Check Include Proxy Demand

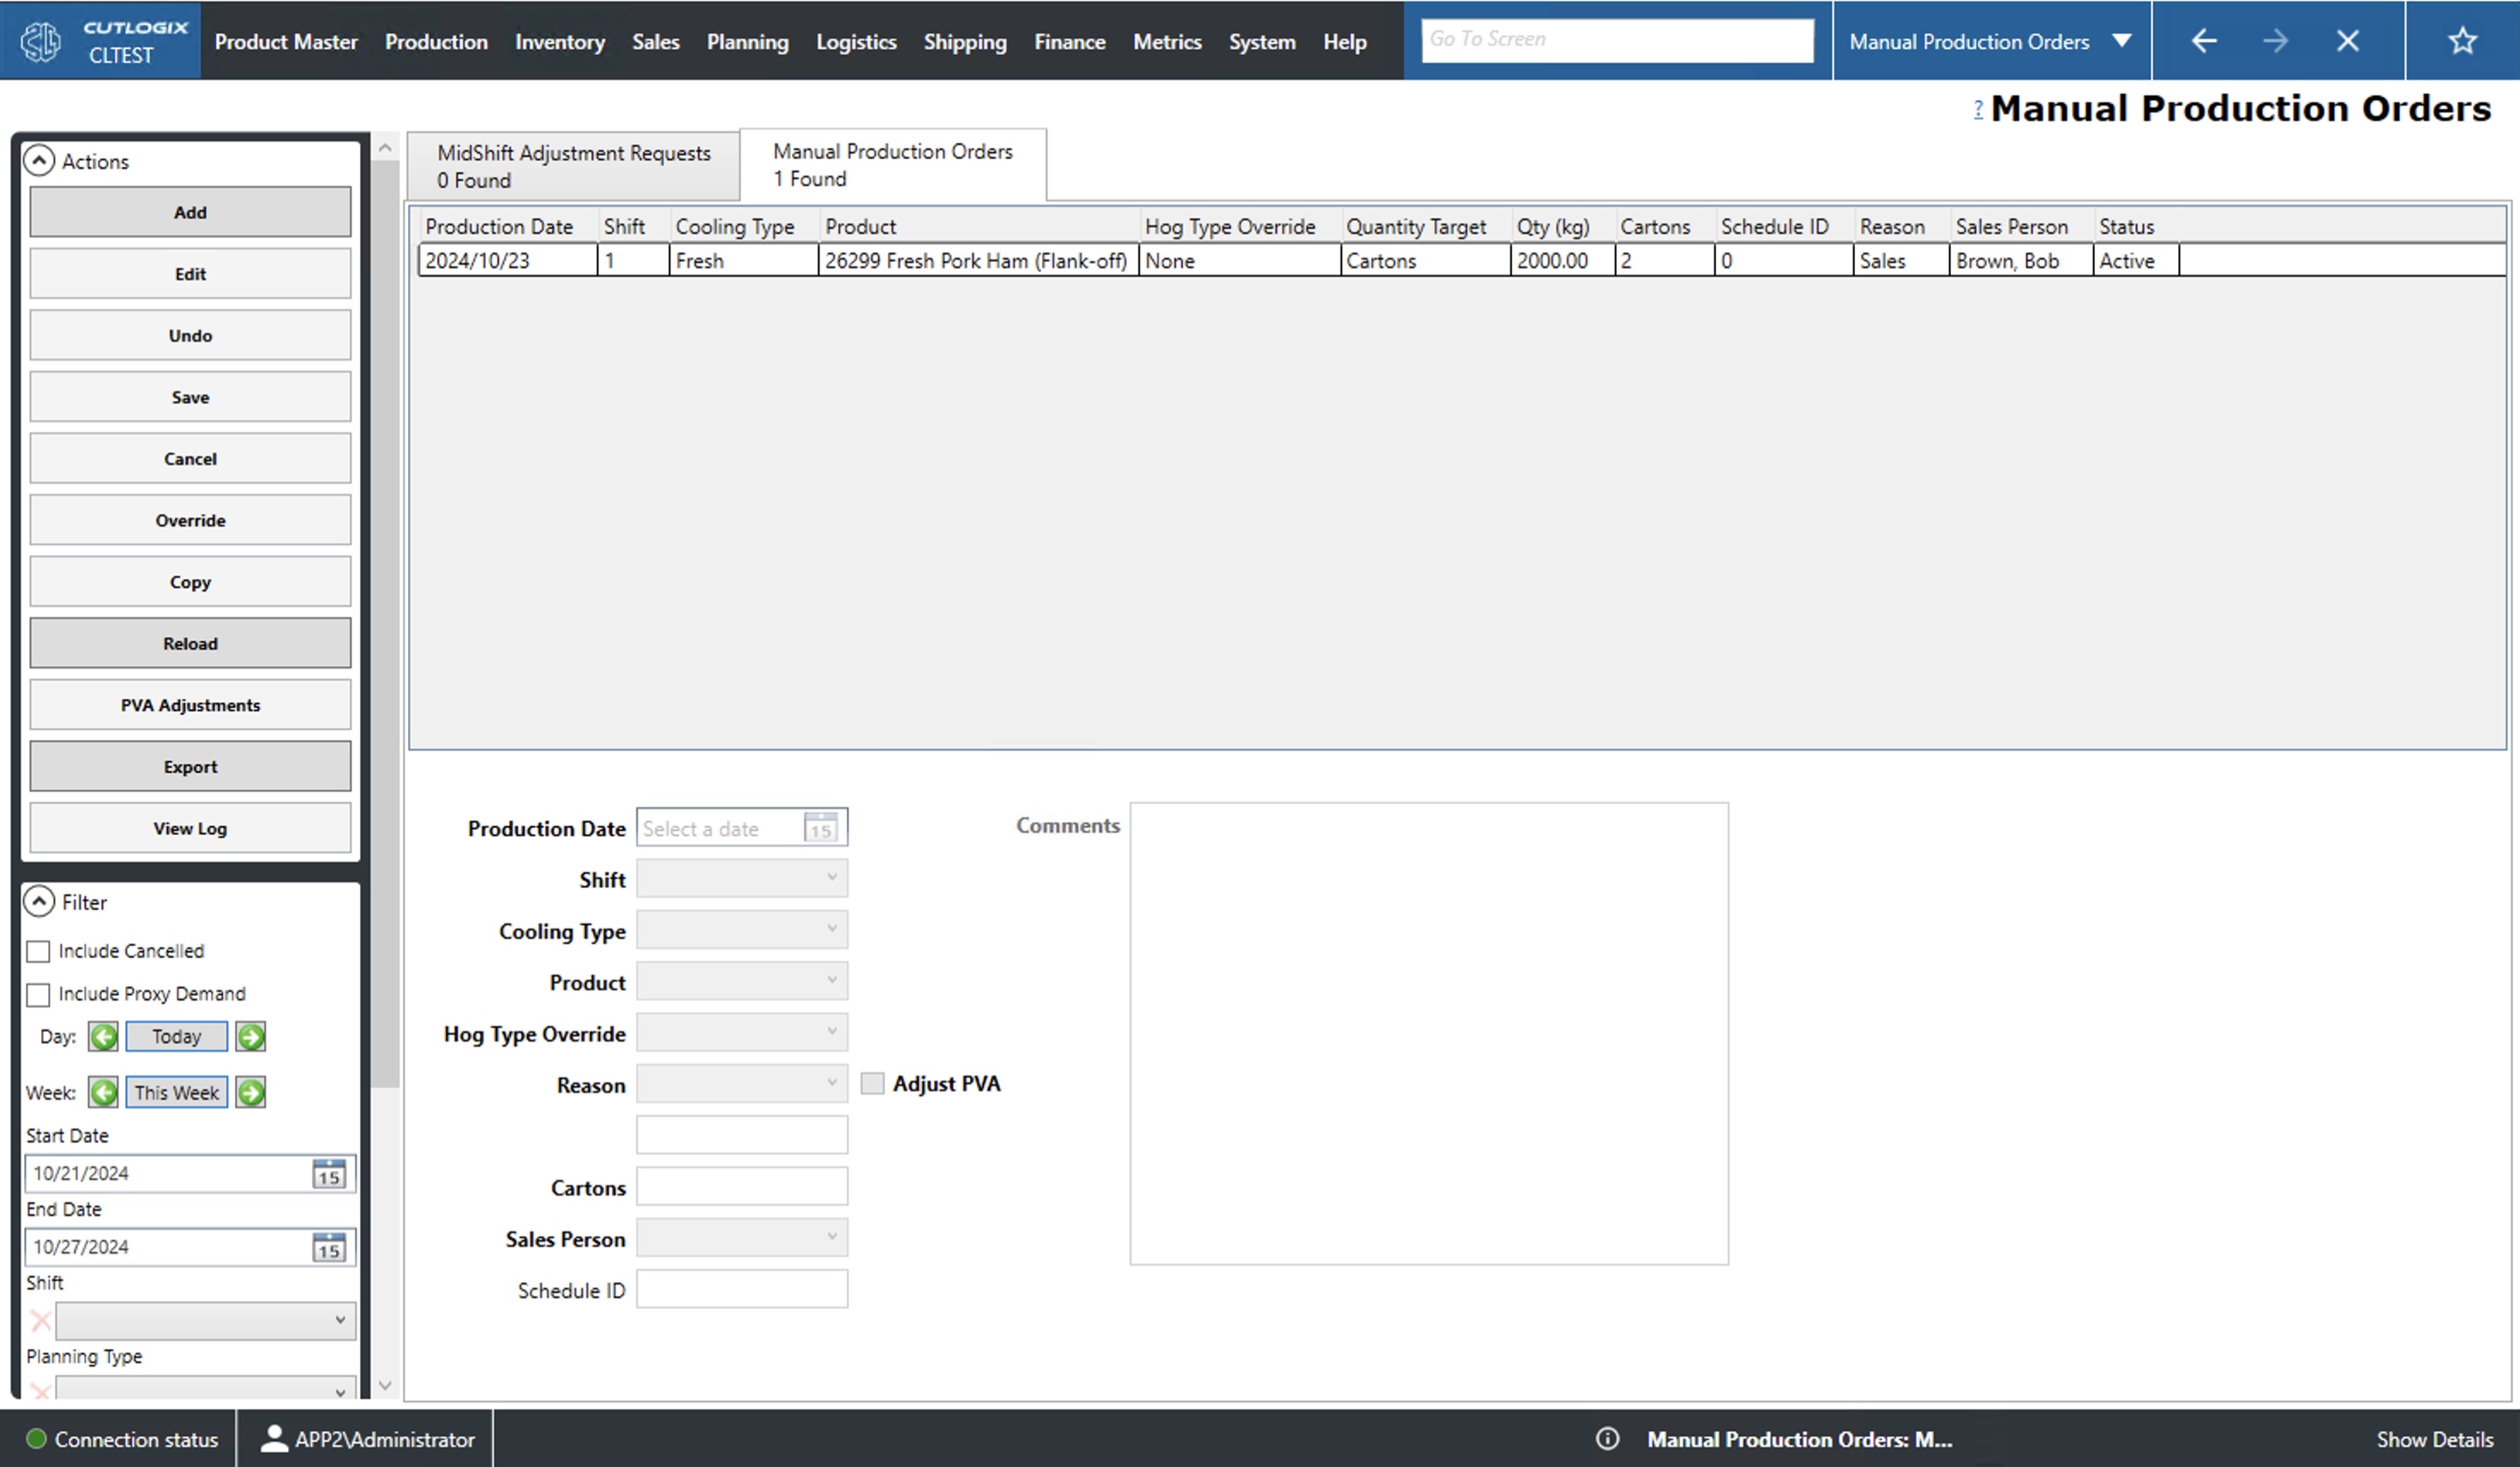38,994
